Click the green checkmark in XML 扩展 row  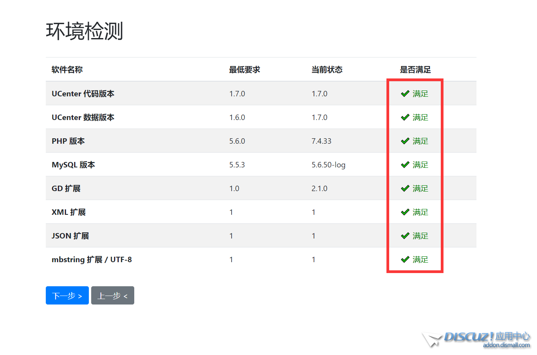pyautogui.click(x=405, y=212)
